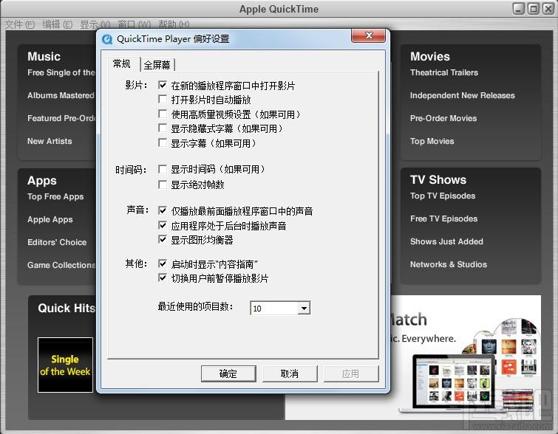Enable 打开影片时自动播放 checkbox
Viewport: 558px width, 434px height.
pyautogui.click(x=163, y=99)
